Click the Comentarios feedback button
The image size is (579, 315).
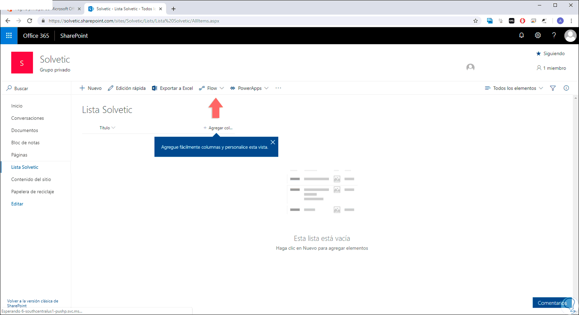552,303
